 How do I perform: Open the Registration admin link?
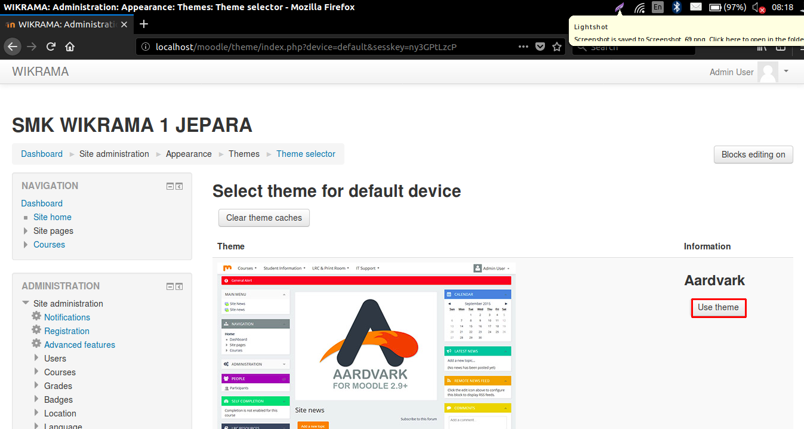pyautogui.click(x=67, y=331)
